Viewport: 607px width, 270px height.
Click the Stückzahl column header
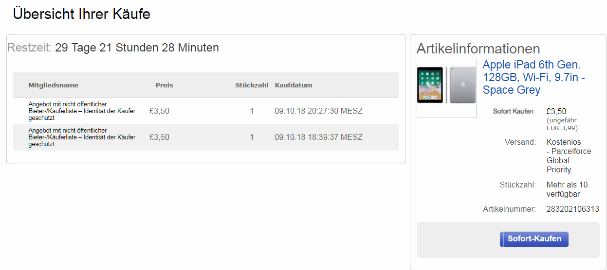point(252,85)
